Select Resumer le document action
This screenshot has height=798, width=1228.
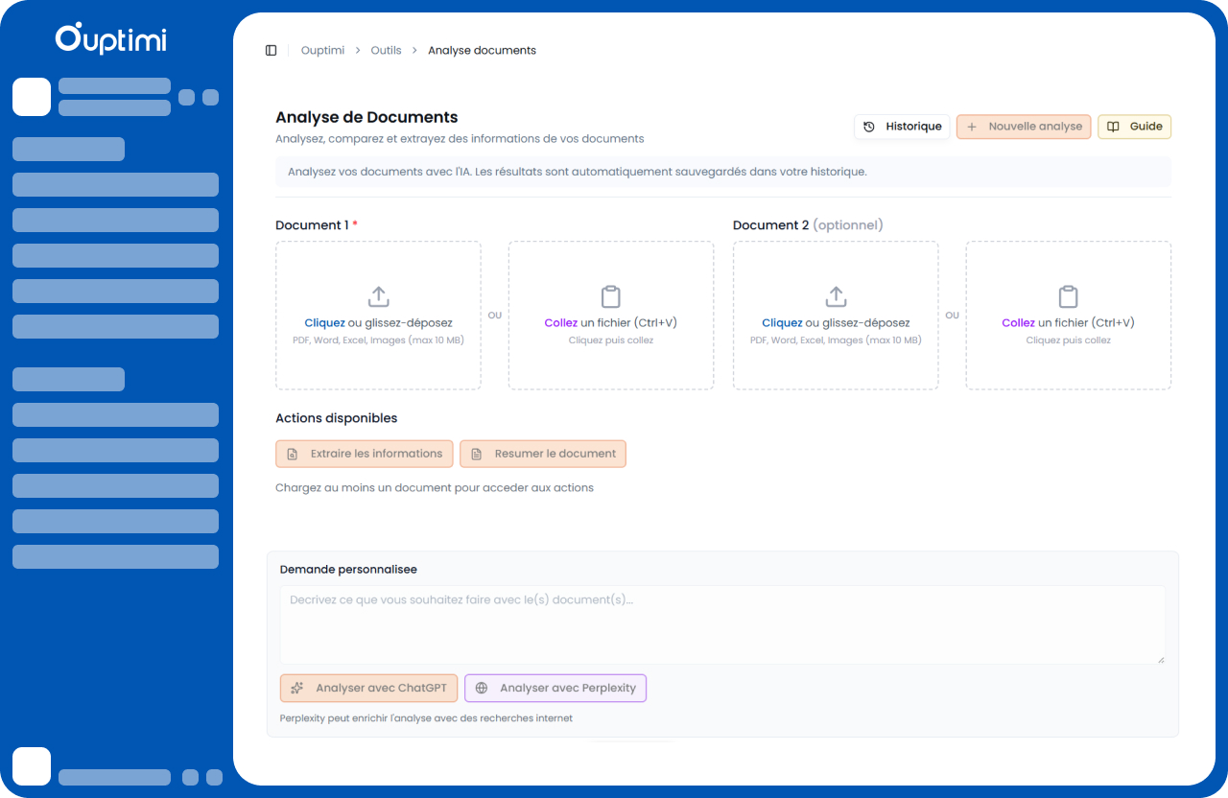(x=543, y=453)
